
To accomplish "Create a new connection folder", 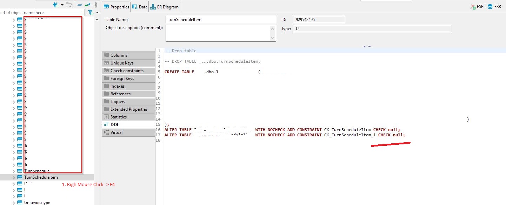I will point(69,5).
